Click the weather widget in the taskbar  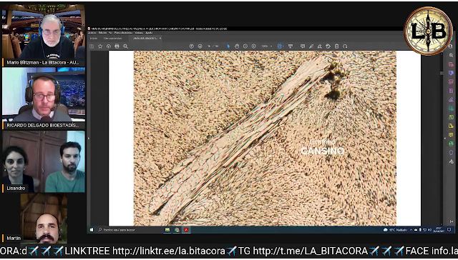click(x=395, y=230)
